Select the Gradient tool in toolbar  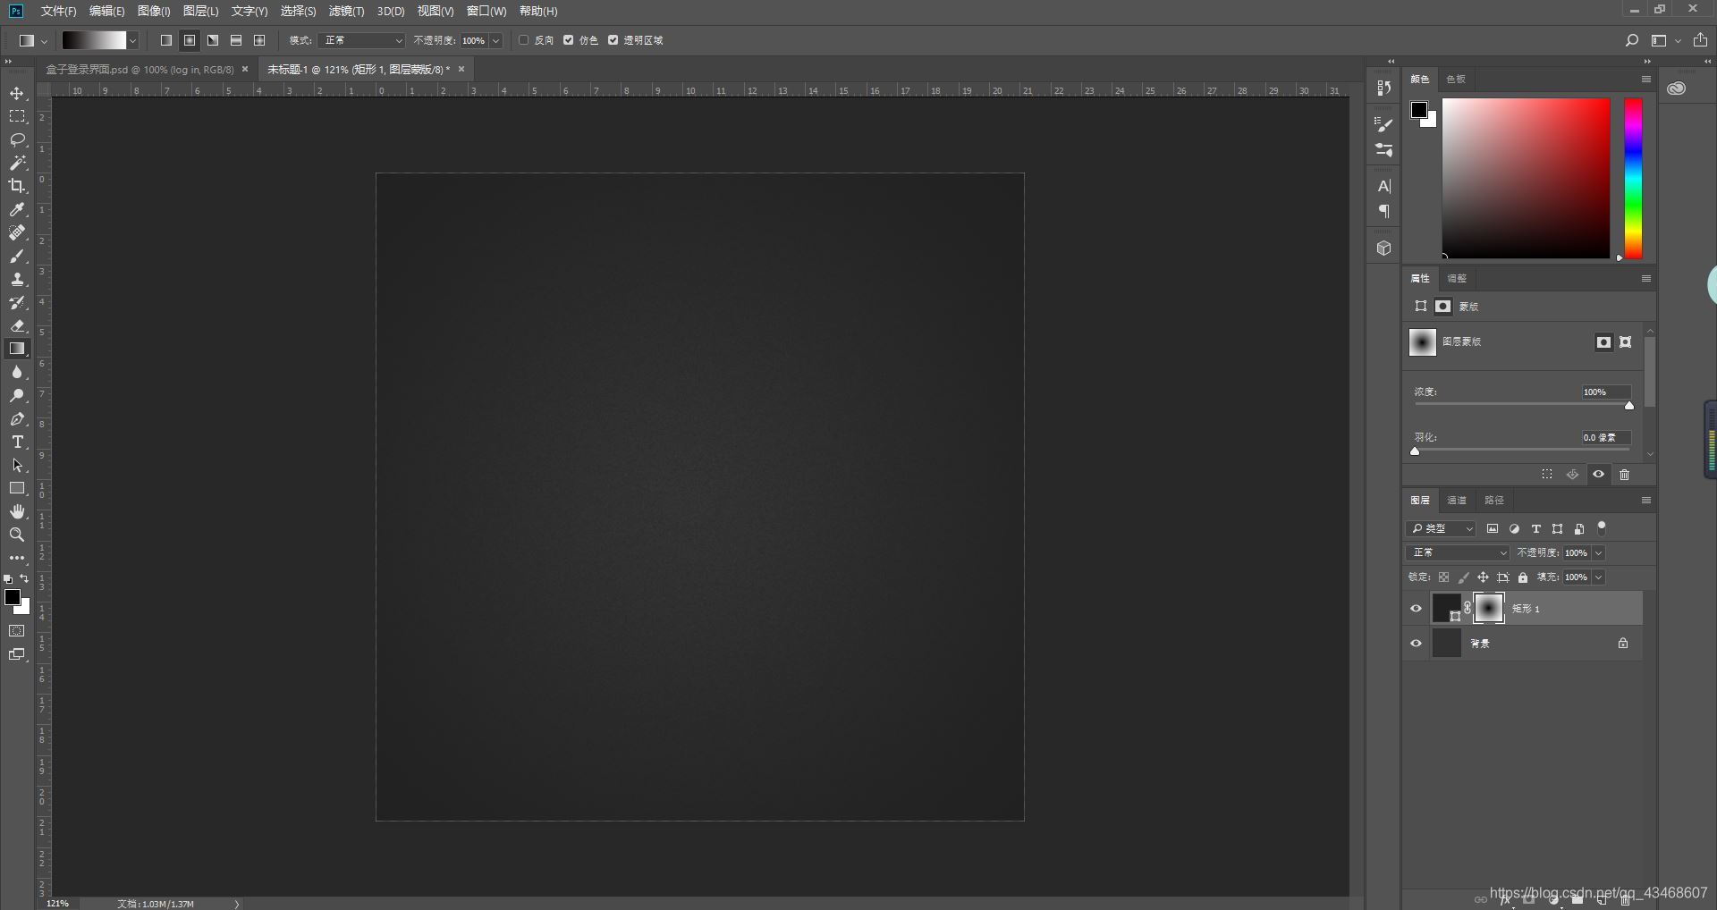point(17,349)
